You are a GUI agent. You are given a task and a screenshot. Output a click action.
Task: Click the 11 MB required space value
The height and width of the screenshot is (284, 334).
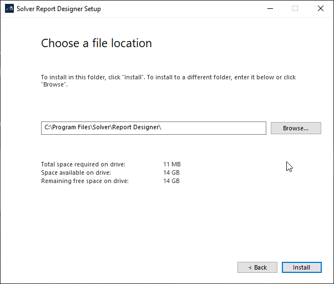[172, 165]
